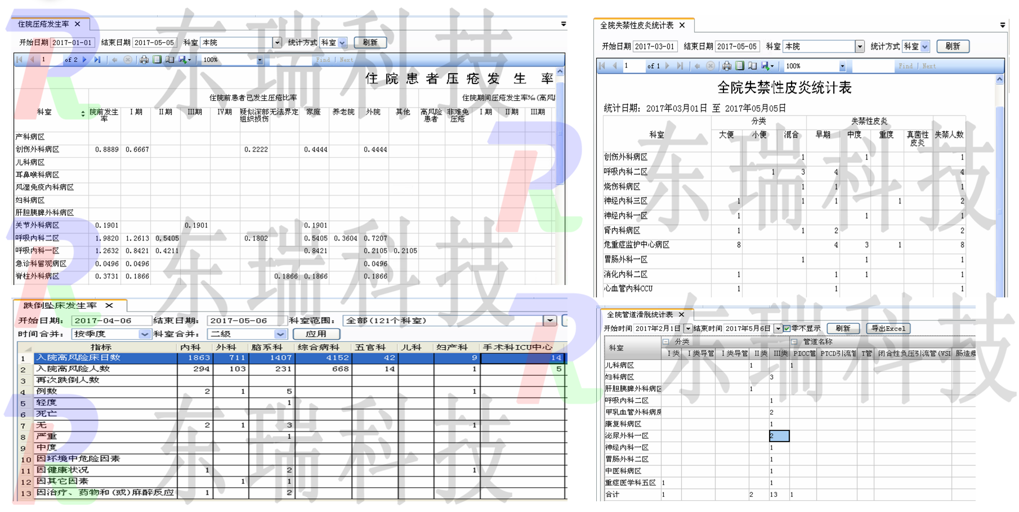Open page setup in dermatitis report toolbar

tap(752, 66)
